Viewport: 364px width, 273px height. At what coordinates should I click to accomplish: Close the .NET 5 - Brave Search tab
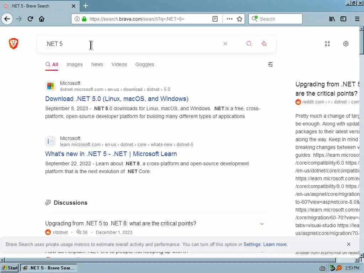[x=73, y=6]
